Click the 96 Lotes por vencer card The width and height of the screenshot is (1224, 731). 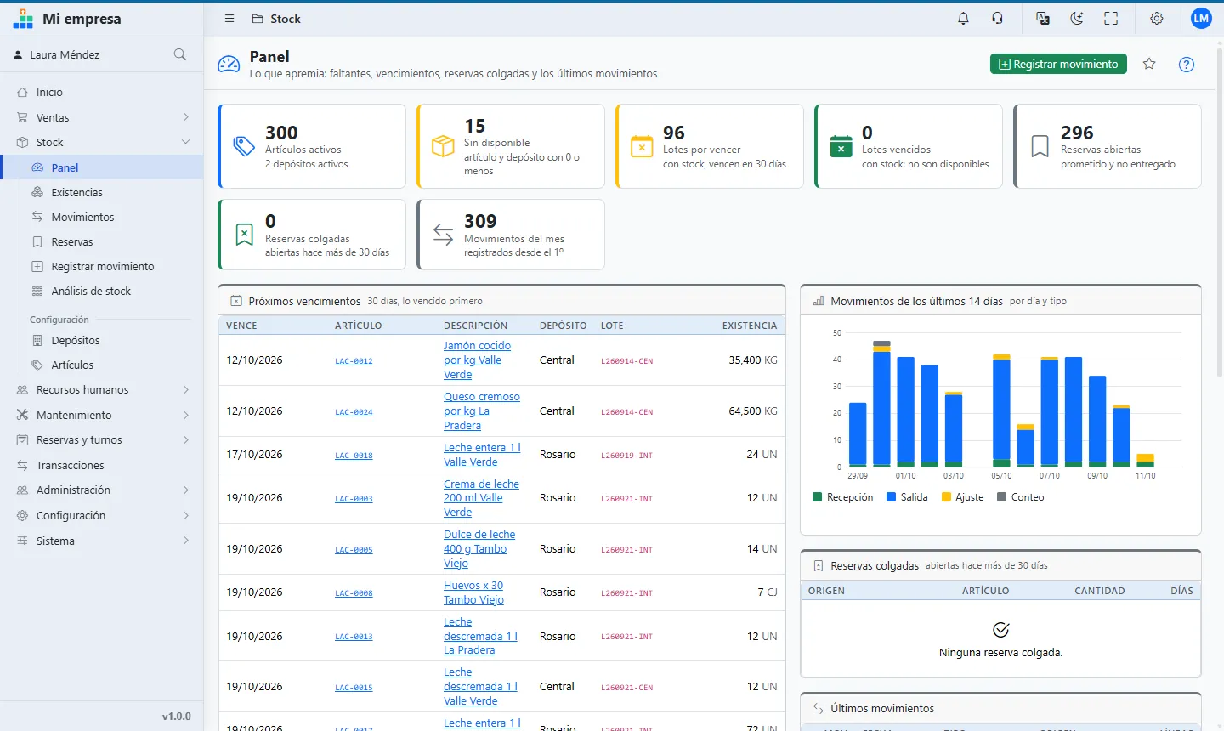pyautogui.click(x=710, y=146)
